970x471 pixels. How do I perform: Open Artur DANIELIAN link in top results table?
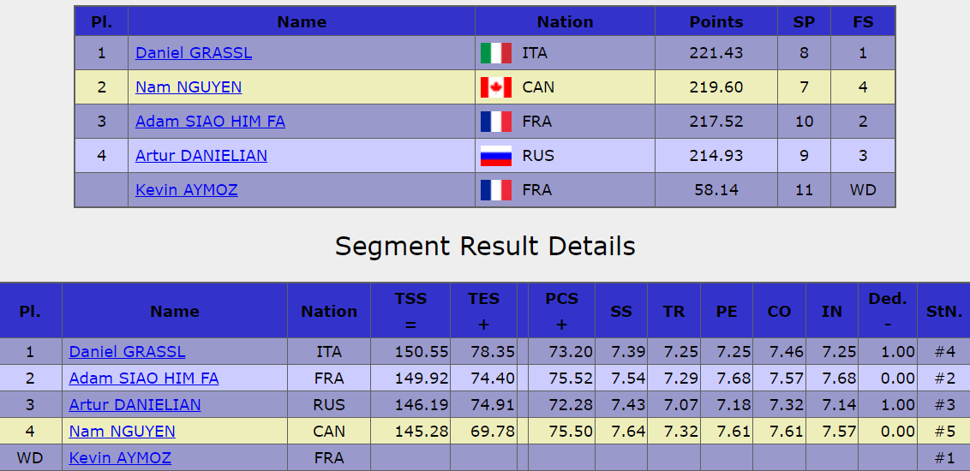(x=201, y=156)
